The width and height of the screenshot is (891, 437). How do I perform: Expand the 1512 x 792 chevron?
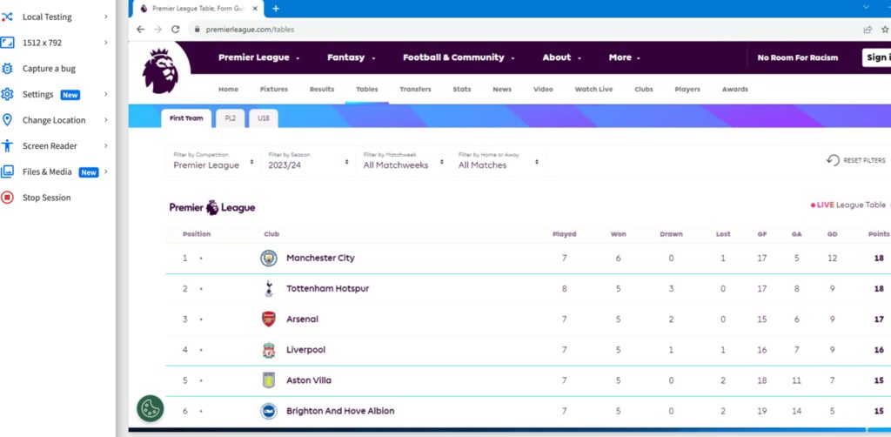click(105, 43)
